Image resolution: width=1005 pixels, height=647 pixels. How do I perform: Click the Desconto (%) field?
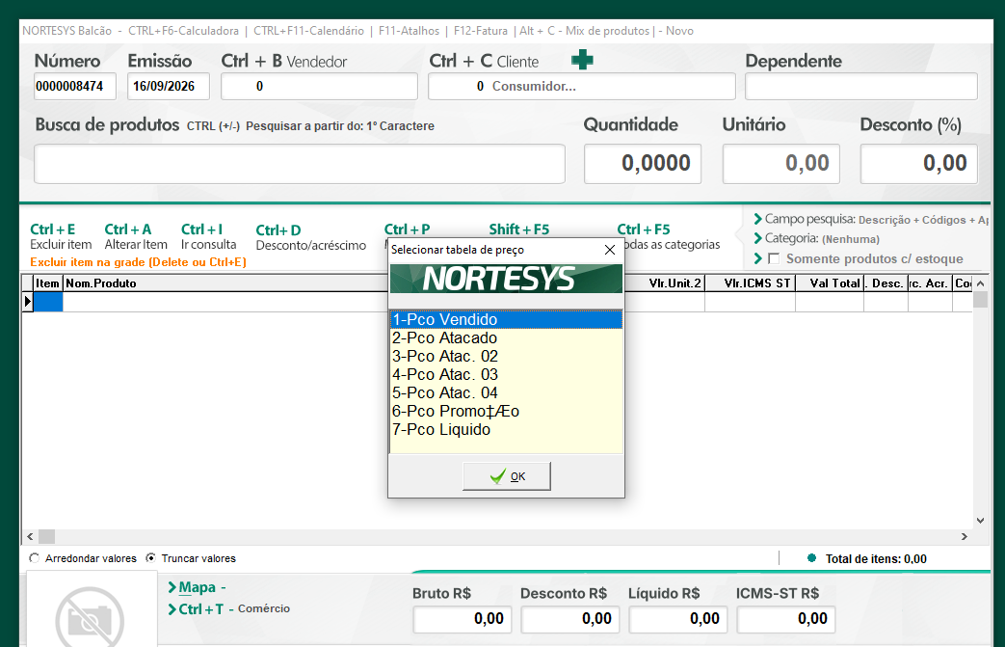[918, 164]
